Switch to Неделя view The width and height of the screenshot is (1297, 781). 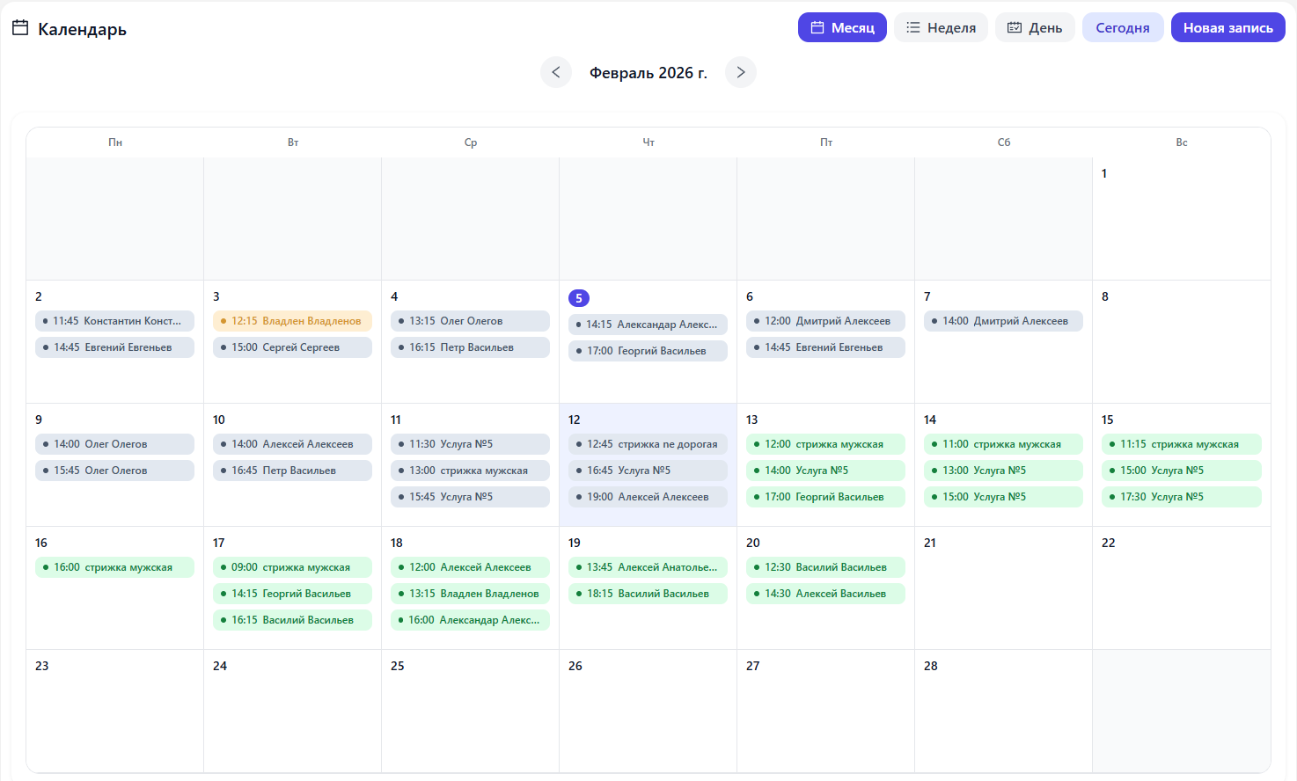pos(941,28)
